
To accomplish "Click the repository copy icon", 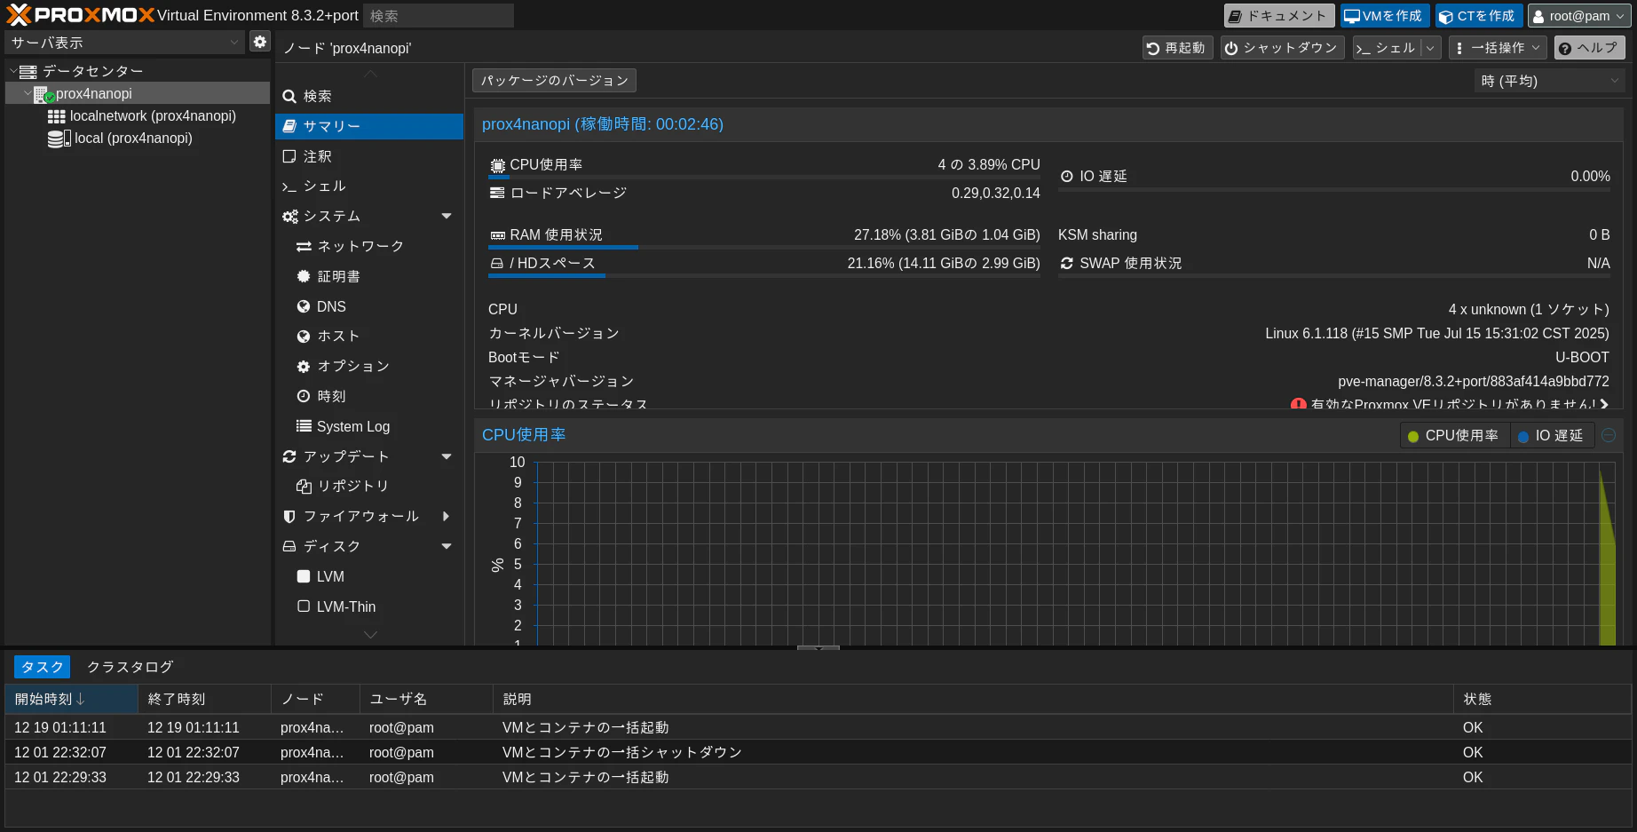I will (x=304, y=487).
